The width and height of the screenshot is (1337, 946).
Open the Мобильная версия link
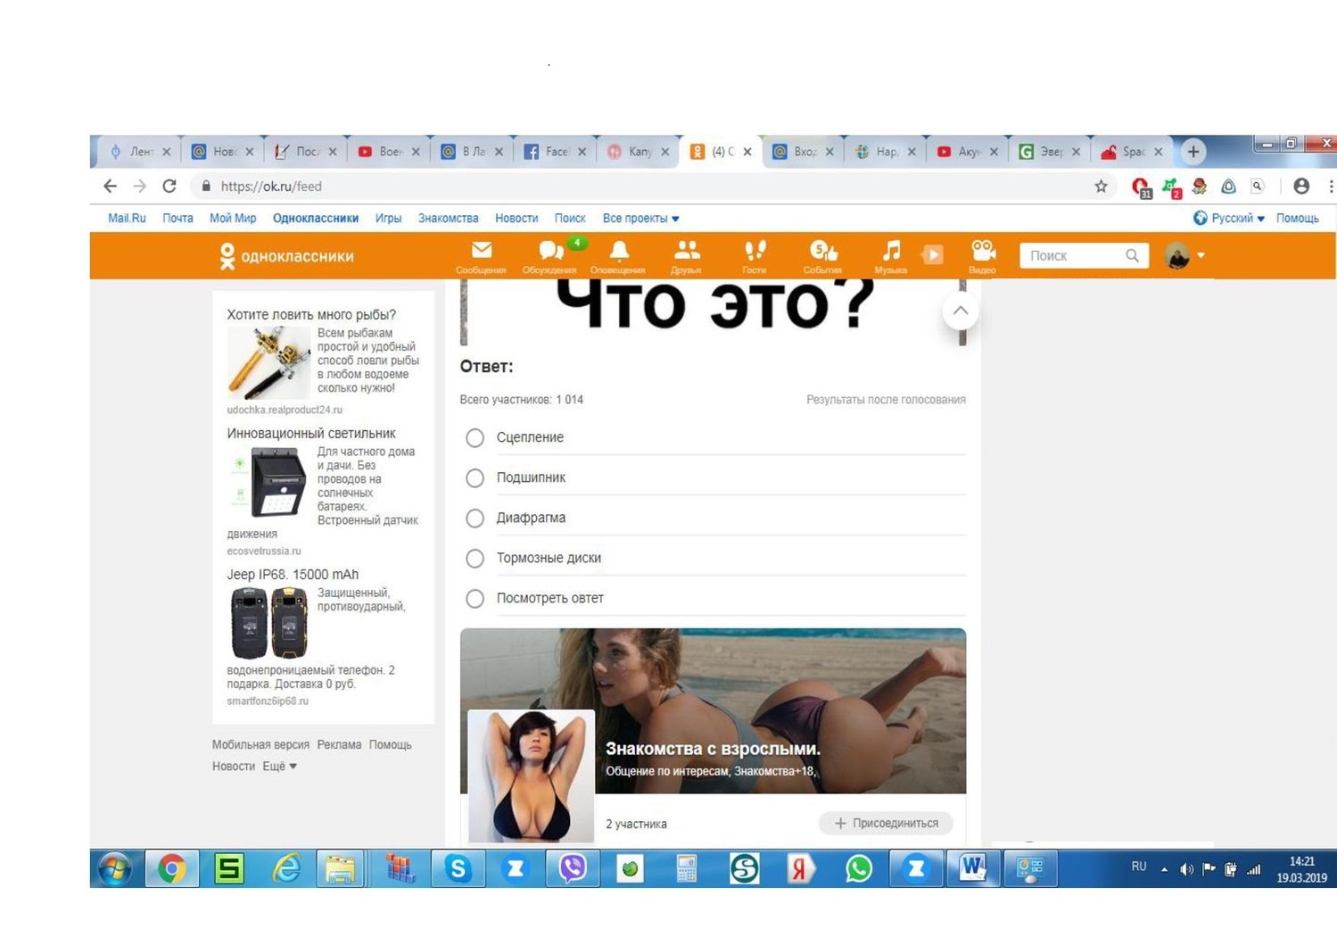click(260, 744)
